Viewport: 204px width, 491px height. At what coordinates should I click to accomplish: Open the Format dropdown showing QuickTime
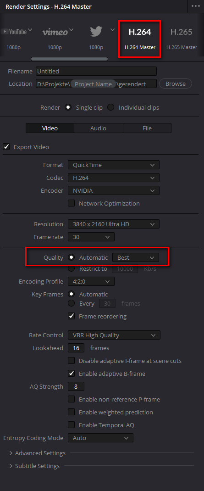[x=114, y=165]
